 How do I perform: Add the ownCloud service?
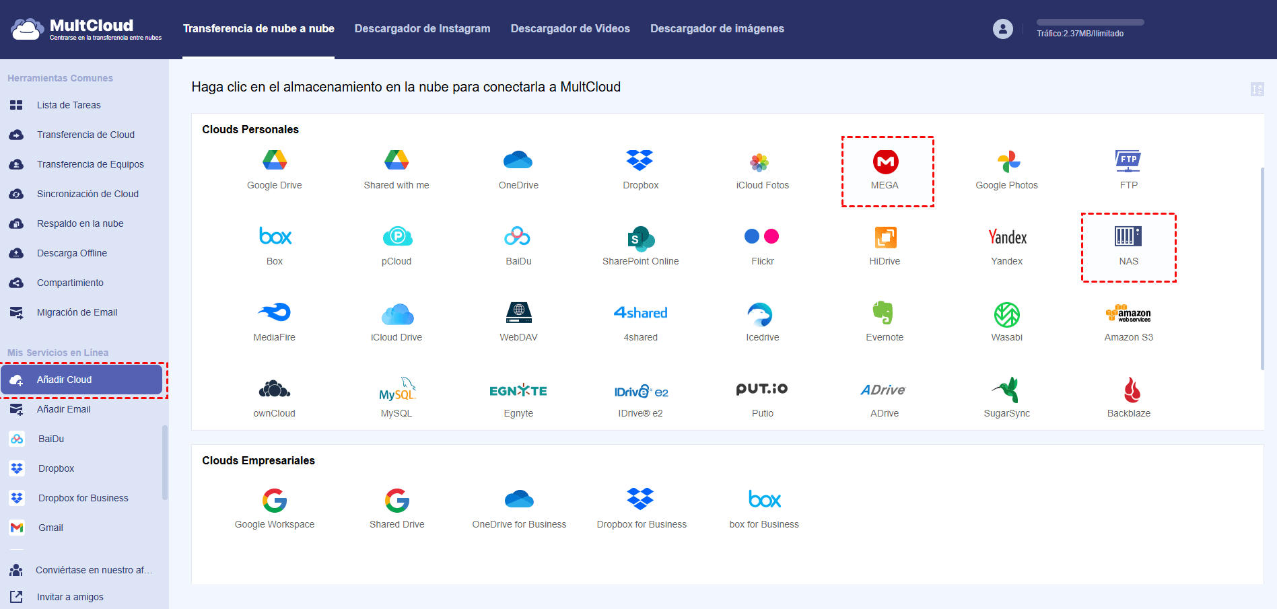(275, 389)
